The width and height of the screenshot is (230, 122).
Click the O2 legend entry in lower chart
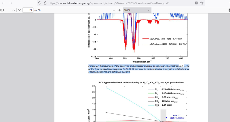coord(166,93)
